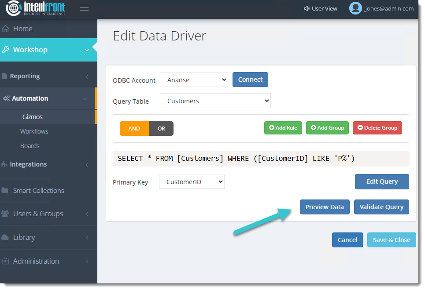Open the Query Table dropdown
The image size is (425, 290).
click(x=215, y=101)
